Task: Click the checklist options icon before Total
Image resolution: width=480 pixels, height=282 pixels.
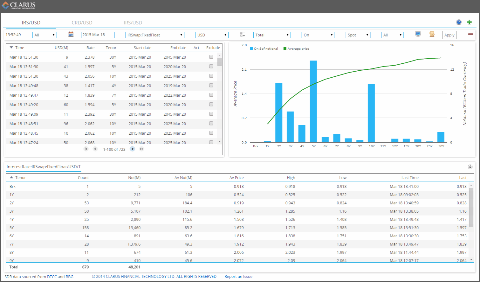Action: 243,35
